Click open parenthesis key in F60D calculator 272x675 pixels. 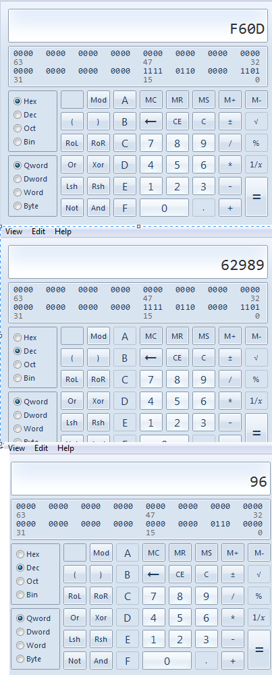[x=72, y=122]
